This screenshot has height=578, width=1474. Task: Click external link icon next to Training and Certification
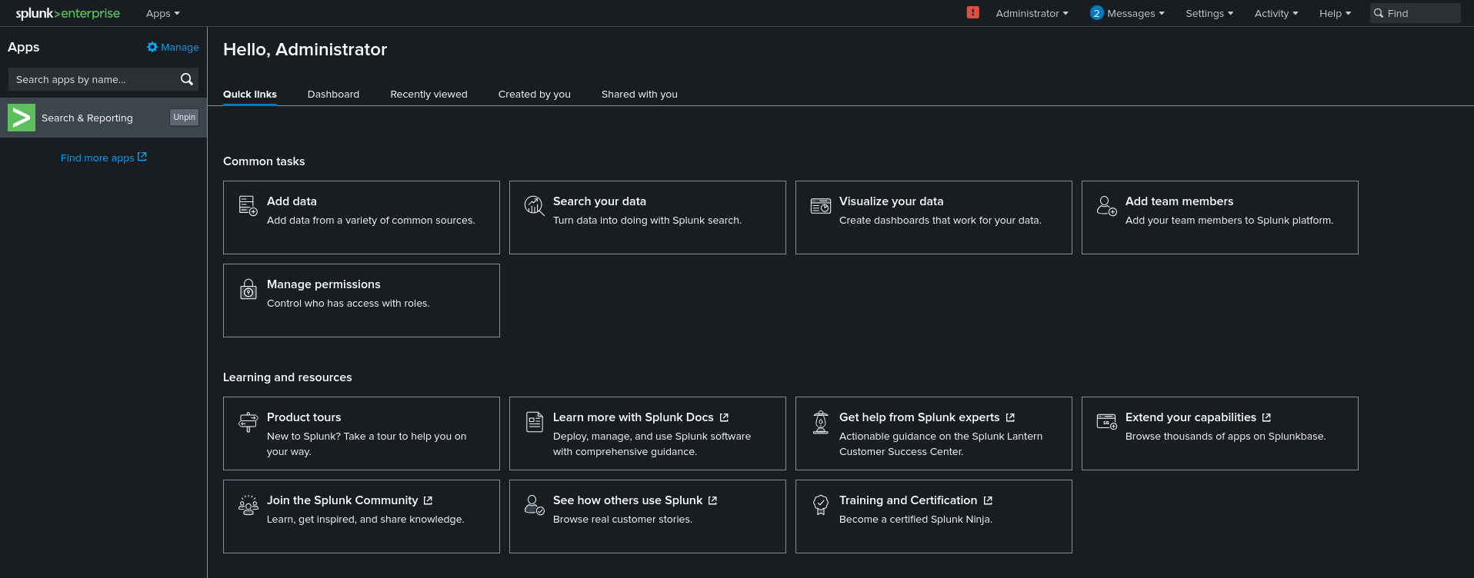[x=988, y=500]
